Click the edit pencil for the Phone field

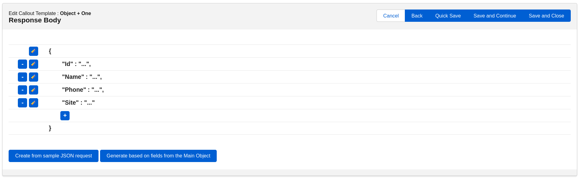(x=34, y=90)
